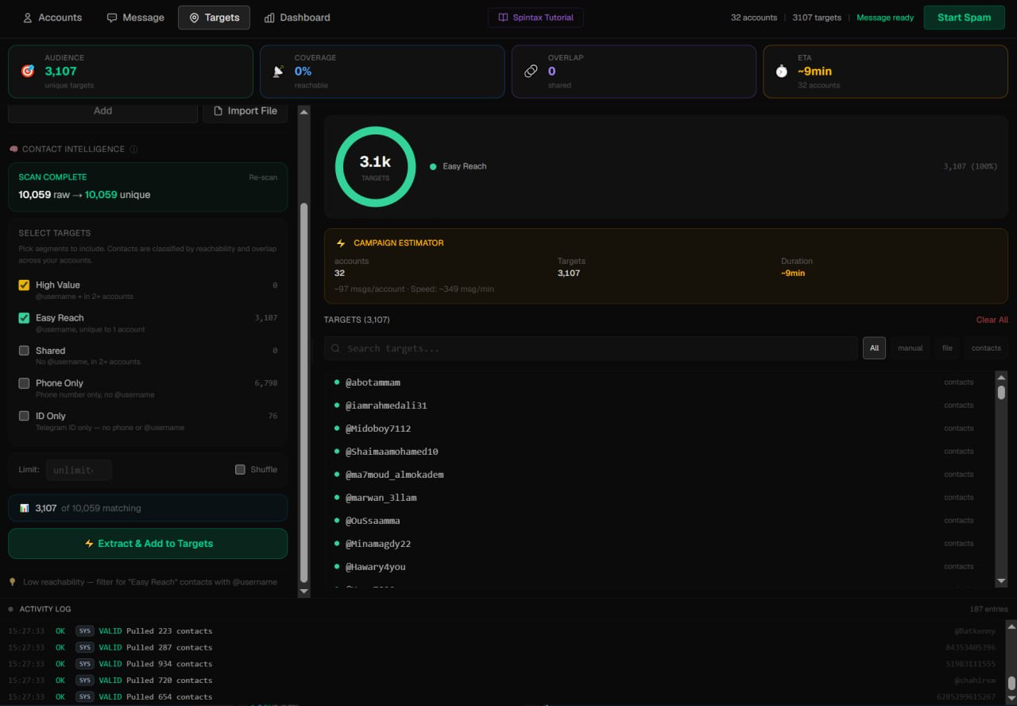
Task: Select the @abotammam target row
Action: pos(659,382)
